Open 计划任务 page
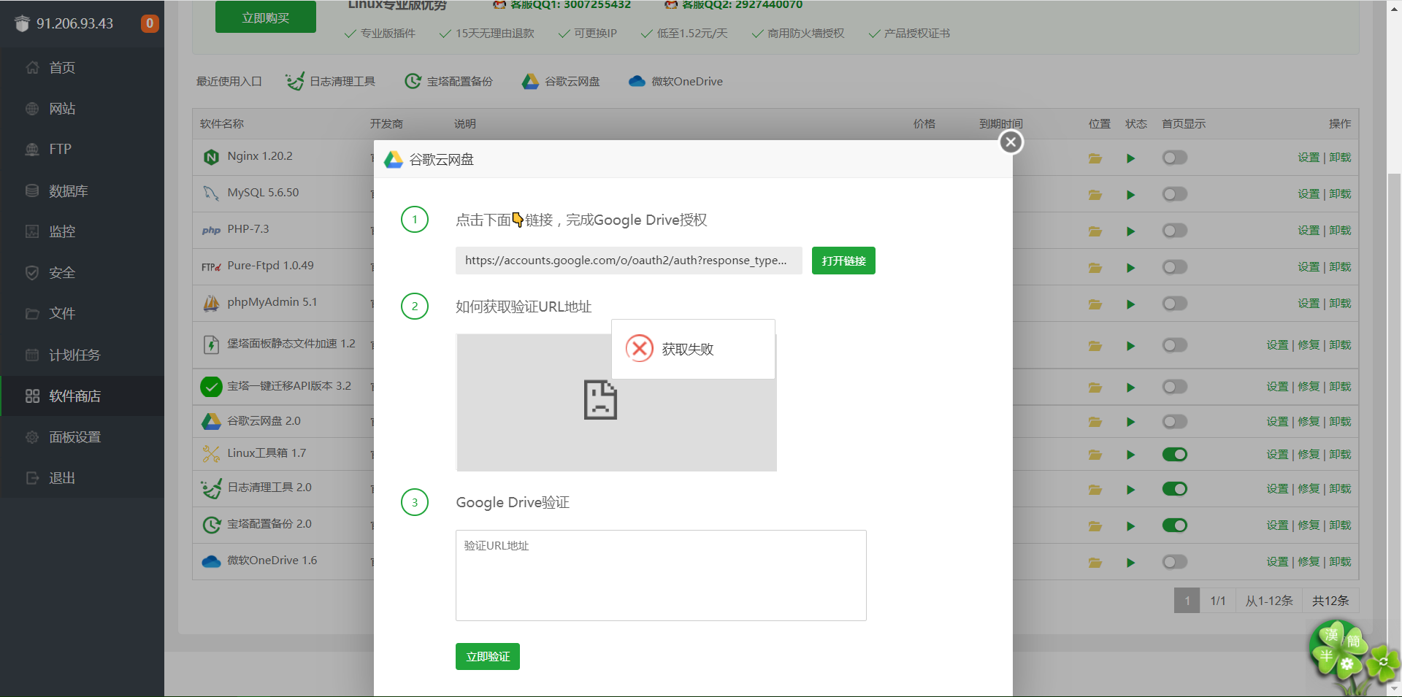The width and height of the screenshot is (1402, 697). pyautogui.click(x=74, y=355)
